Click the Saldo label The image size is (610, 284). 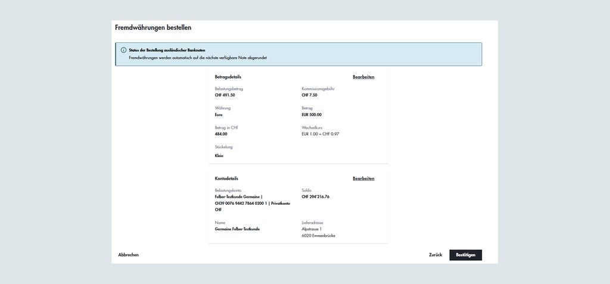307,191
